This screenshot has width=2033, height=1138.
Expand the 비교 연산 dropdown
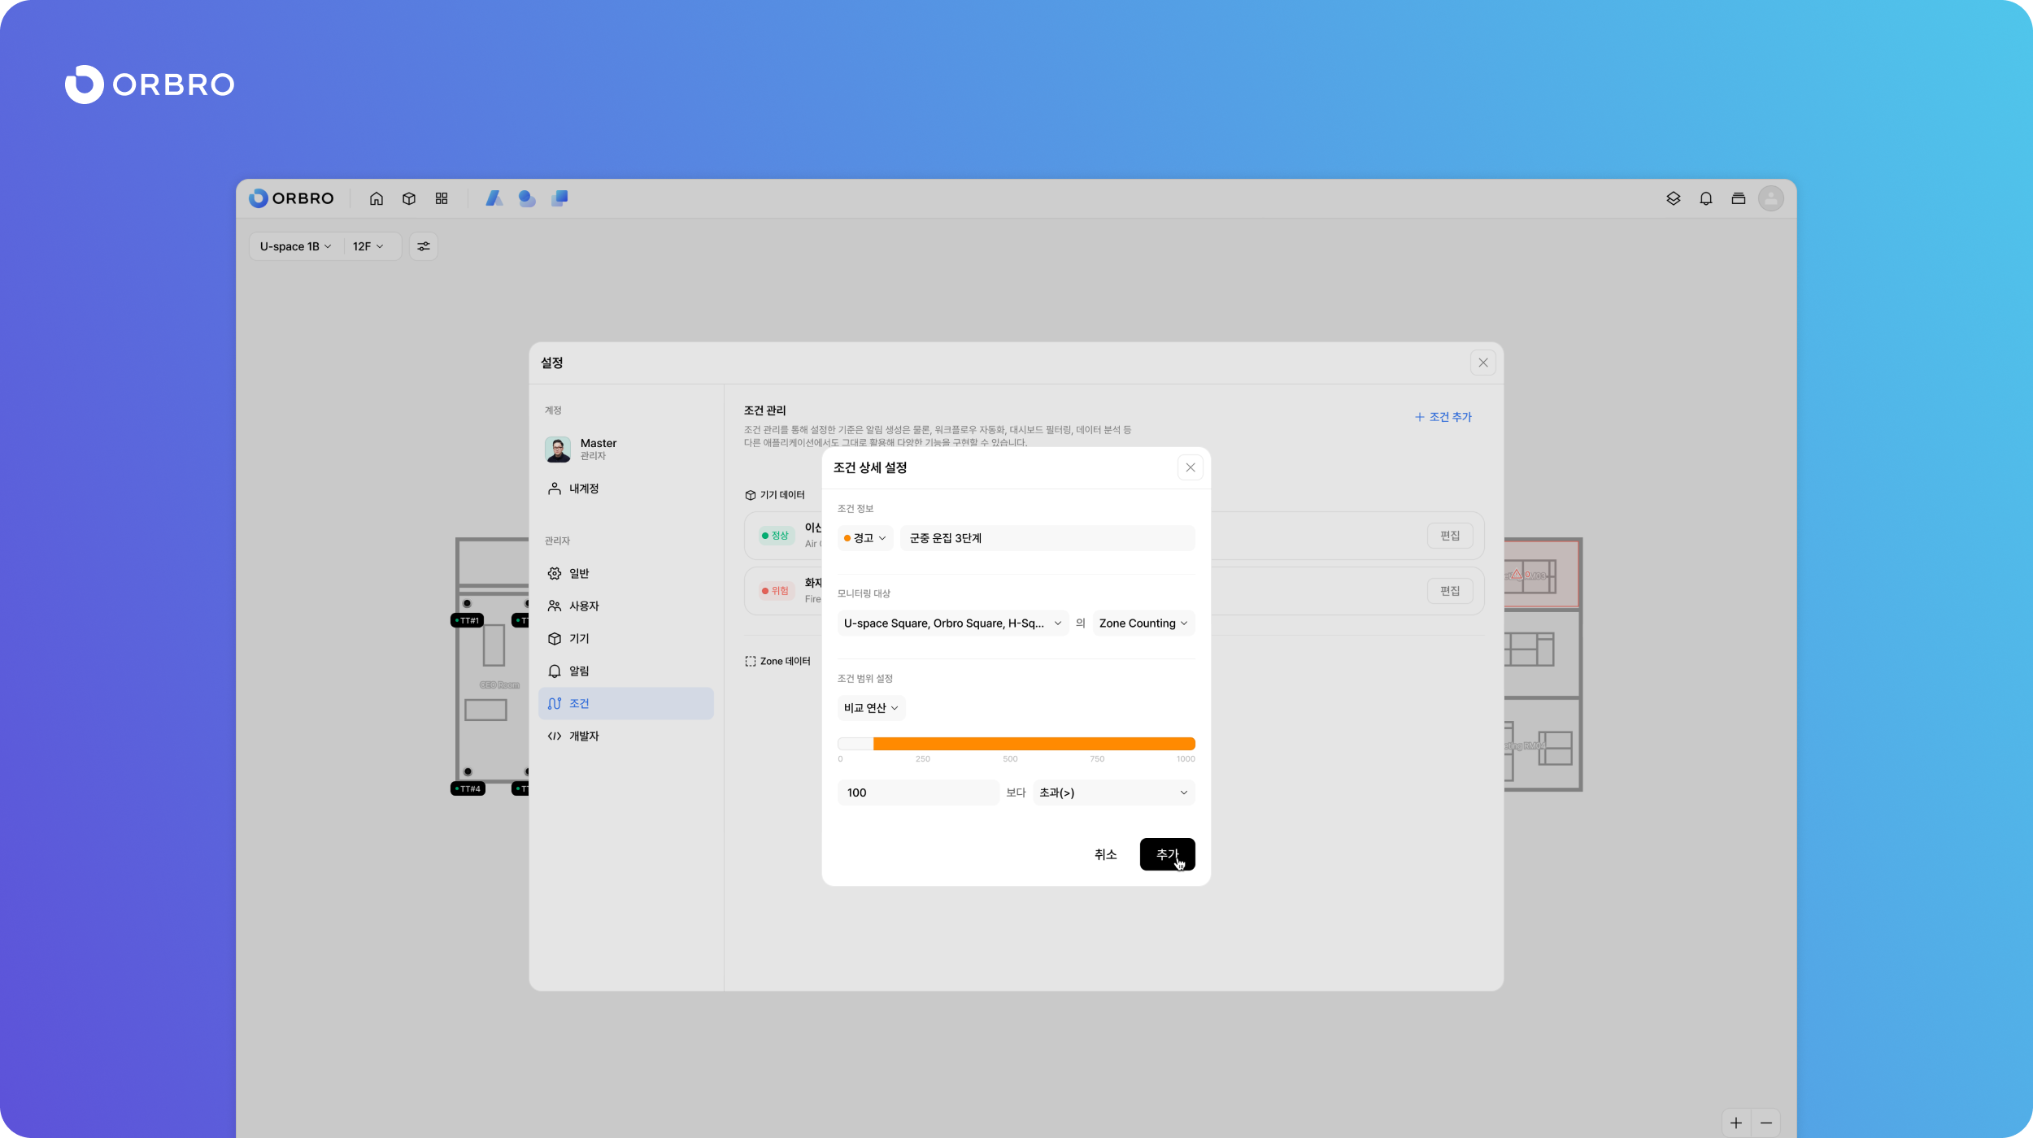(871, 708)
